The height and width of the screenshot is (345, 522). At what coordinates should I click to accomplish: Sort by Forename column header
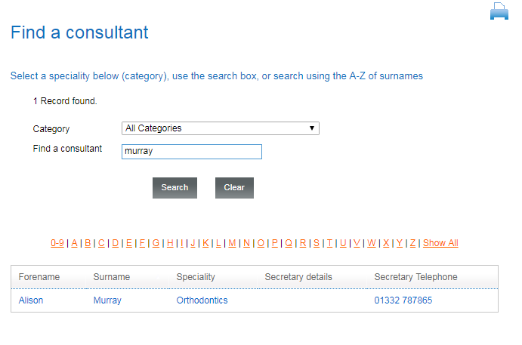(39, 277)
